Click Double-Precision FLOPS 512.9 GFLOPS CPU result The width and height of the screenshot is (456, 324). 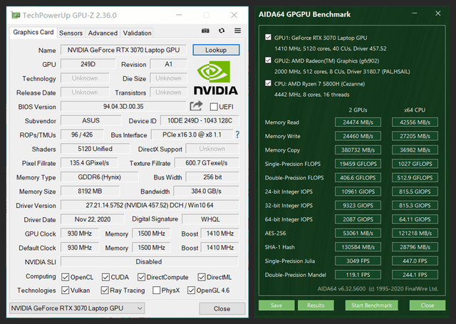tap(415, 178)
